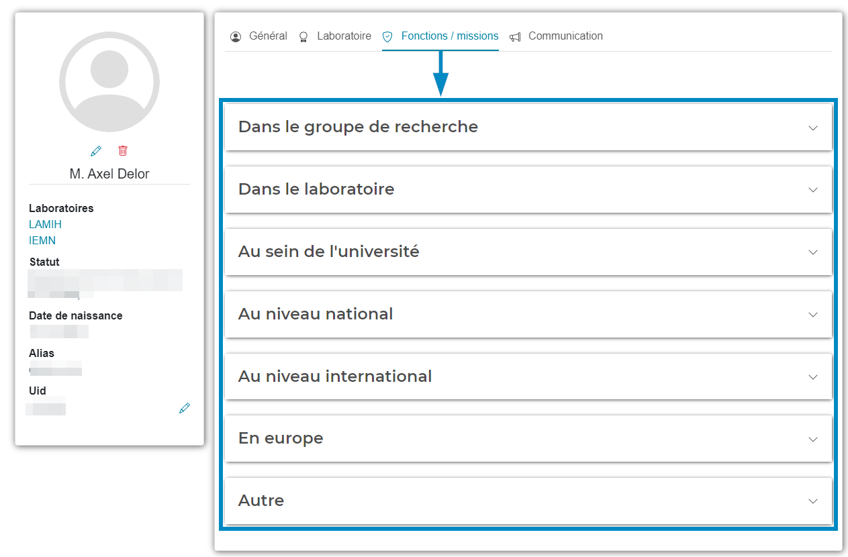This screenshot has height=557, width=848.
Task: Expand the 'Autre' section chevron
Action: pyautogui.click(x=813, y=501)
